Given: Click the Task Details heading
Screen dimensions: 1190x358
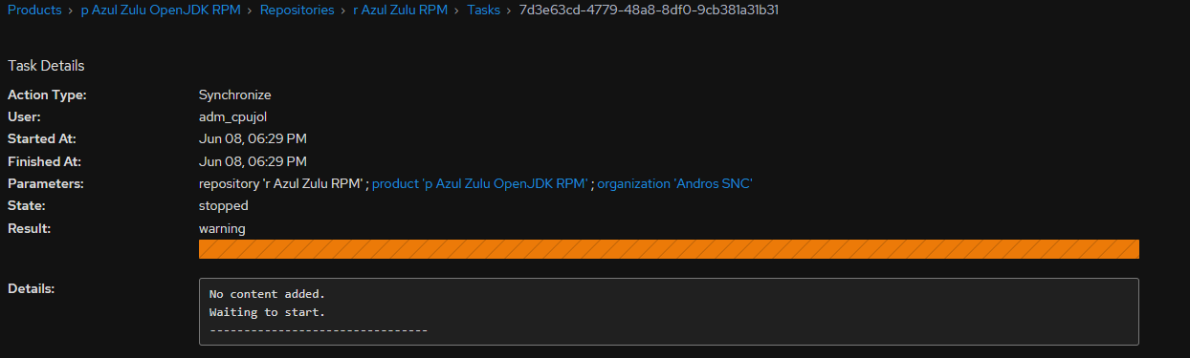Looking at the screenshot, I should [46, 66].
